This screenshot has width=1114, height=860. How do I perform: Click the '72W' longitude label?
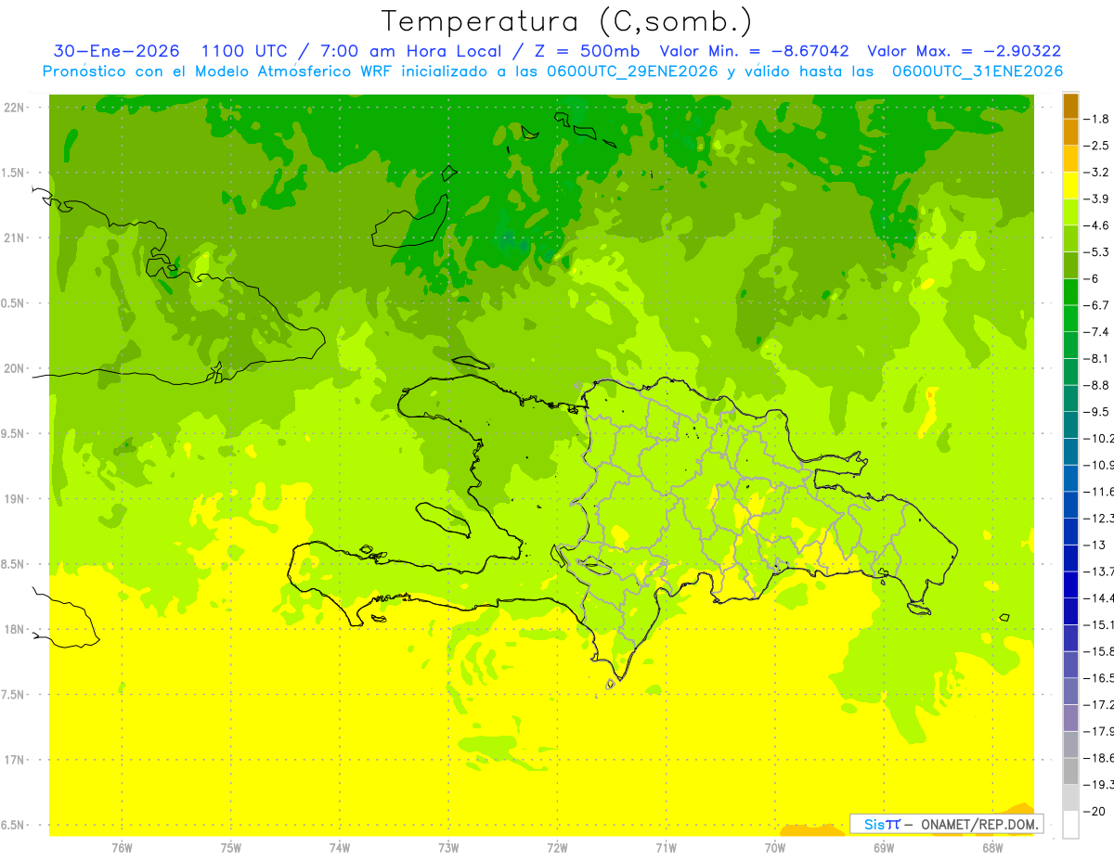point(557,847)
